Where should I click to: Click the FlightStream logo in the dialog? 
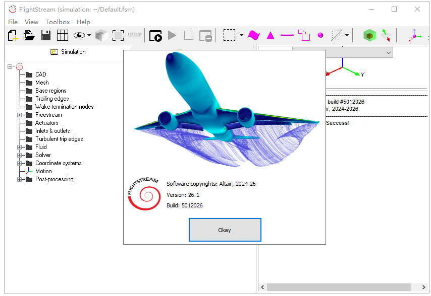tap(144, 194)
